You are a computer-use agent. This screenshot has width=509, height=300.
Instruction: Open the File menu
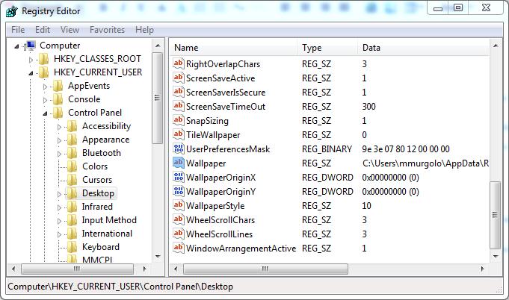(18, 30)
